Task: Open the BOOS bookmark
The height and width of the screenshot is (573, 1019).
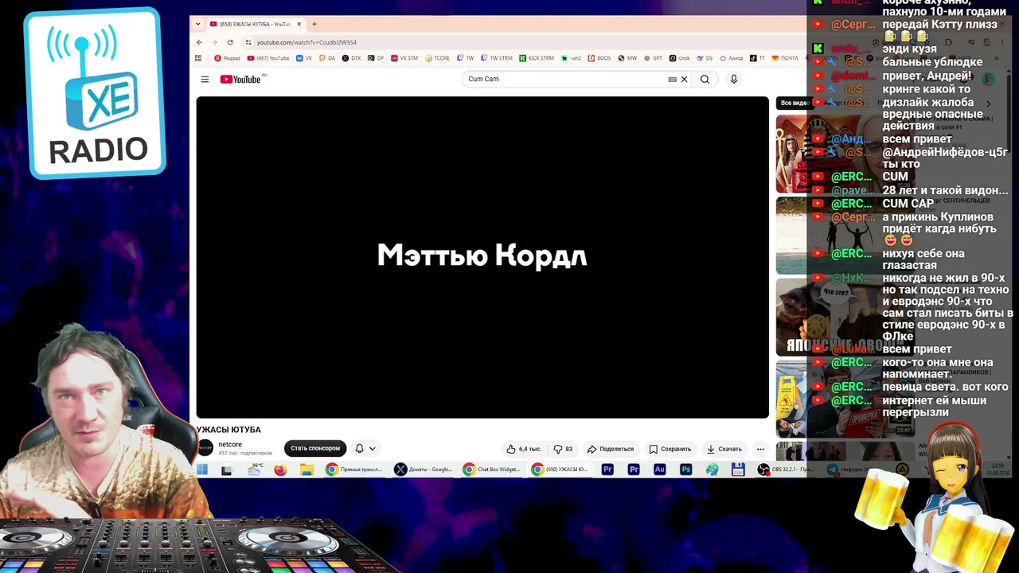Action: tap(599, 58)
